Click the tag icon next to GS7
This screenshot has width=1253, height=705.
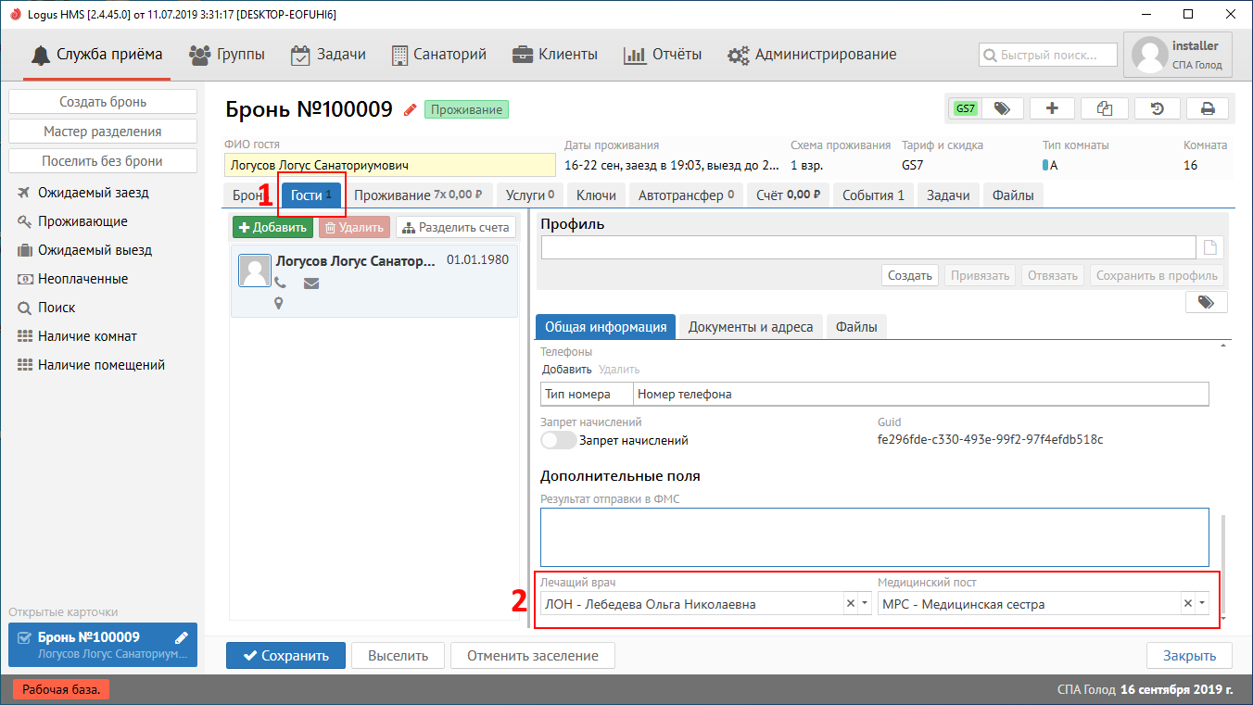tap(1002, 108)
